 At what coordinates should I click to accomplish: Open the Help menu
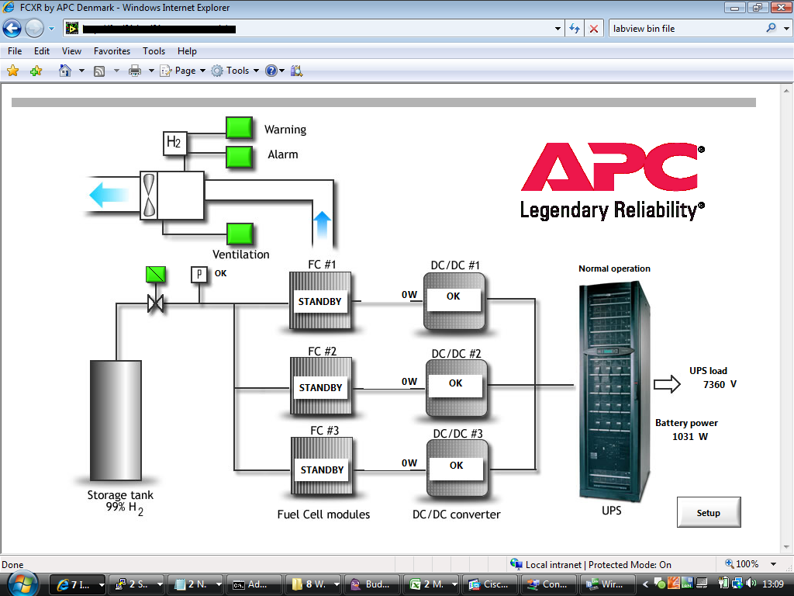[x=187, y=51]
